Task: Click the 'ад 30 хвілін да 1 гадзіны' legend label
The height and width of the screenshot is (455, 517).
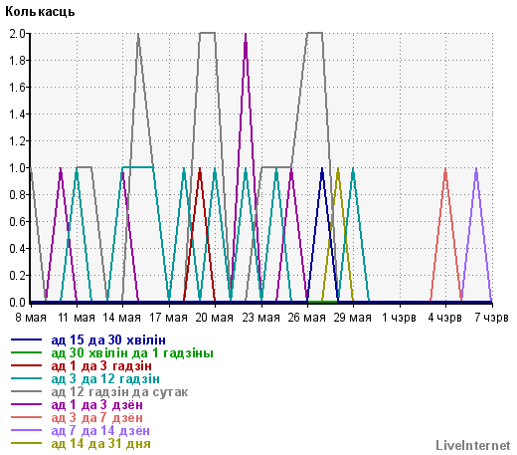Action: tap(132, 353)
